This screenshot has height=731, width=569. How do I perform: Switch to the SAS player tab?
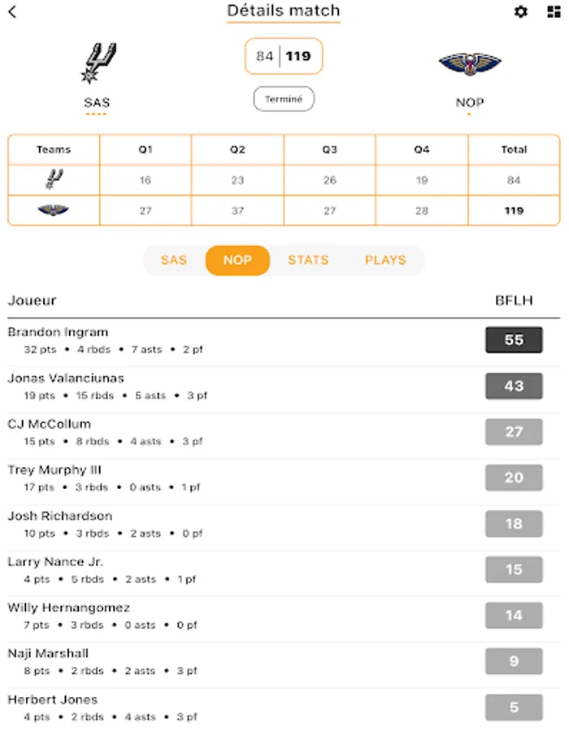[x=173, y=261]
